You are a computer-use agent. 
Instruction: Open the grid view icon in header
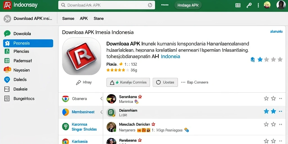point(238,5)
